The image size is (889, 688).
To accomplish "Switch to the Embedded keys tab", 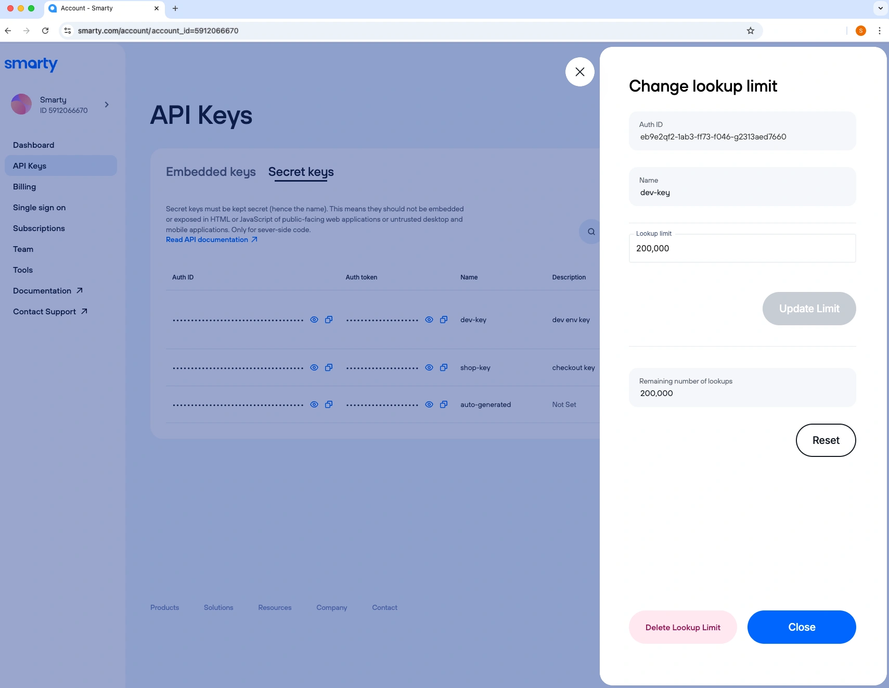I will (210, 172).
